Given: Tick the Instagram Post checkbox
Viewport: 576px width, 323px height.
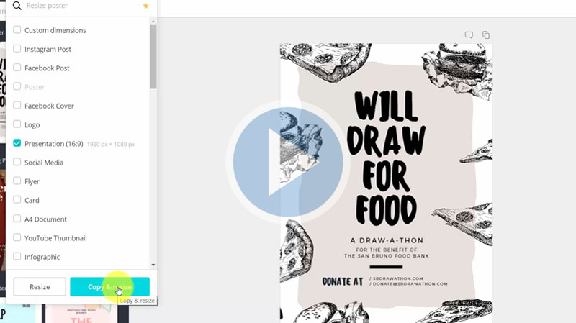Looking at the screenshot, I should click(17, 49).
